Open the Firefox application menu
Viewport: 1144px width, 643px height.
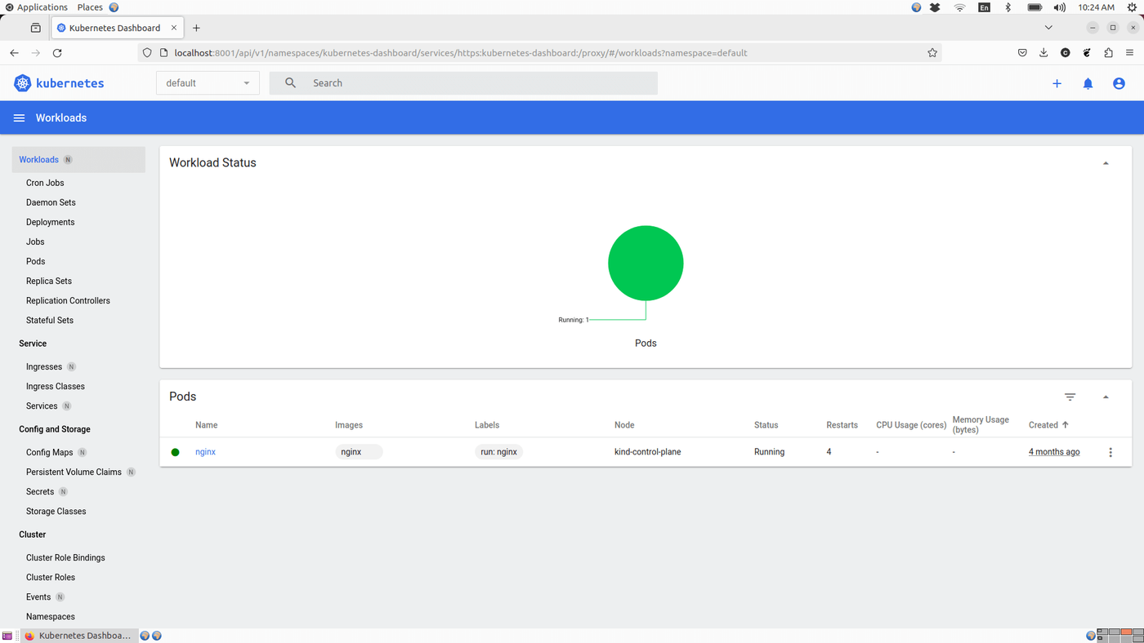pyautogui.click(x=1130, y=53)
